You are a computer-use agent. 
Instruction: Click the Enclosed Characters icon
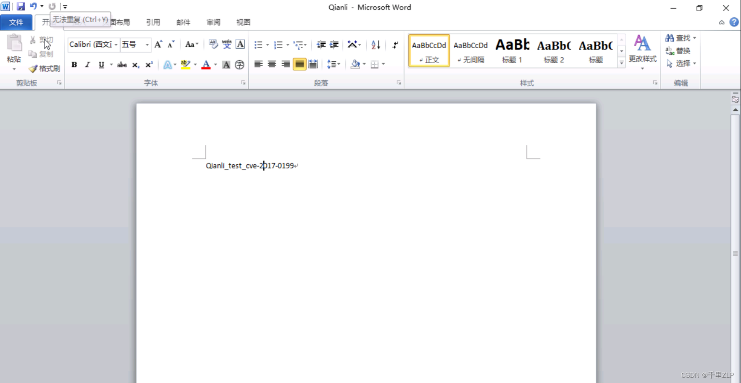click(x=239, y=65)
